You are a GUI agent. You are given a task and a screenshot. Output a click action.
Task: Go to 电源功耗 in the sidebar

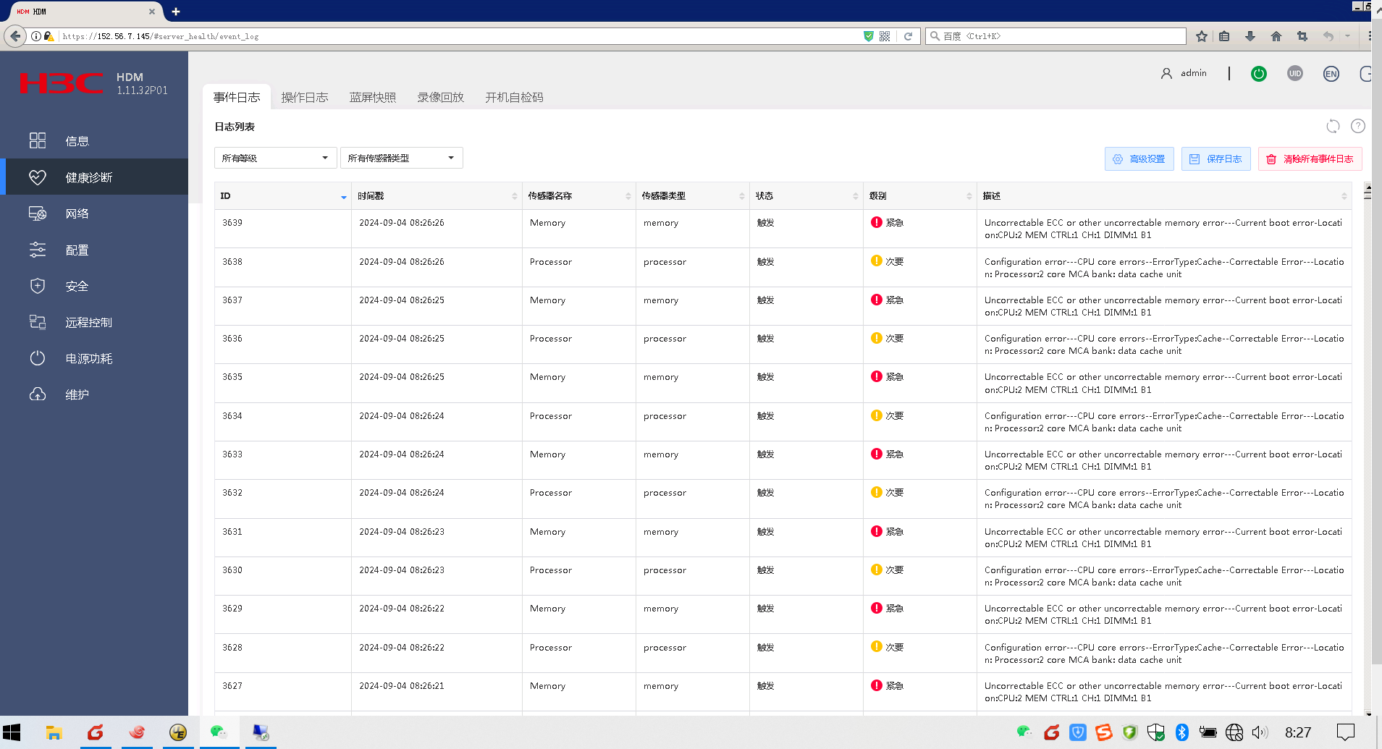(x=88, y=358)
